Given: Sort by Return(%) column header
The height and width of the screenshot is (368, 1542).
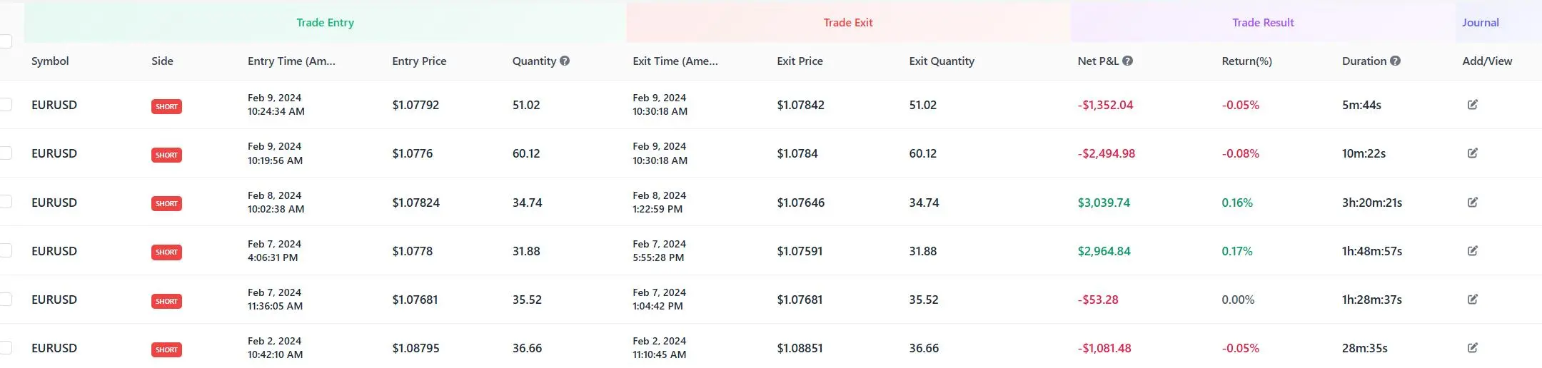Looking at the screenshot, I should coord(1246,61).
